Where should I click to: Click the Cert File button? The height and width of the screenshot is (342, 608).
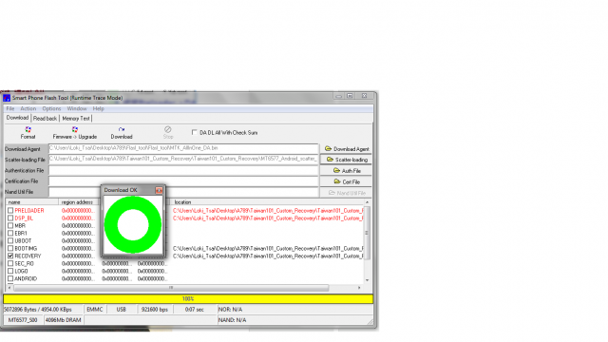(x=346, y=181)
